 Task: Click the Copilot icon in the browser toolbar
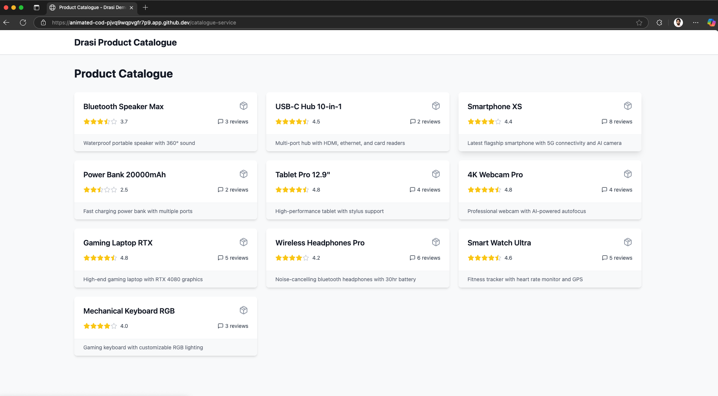710,23
